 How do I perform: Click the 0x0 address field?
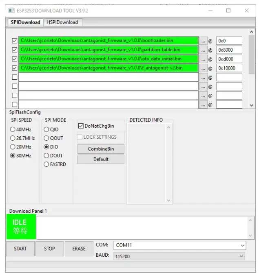tap(229, 41)
